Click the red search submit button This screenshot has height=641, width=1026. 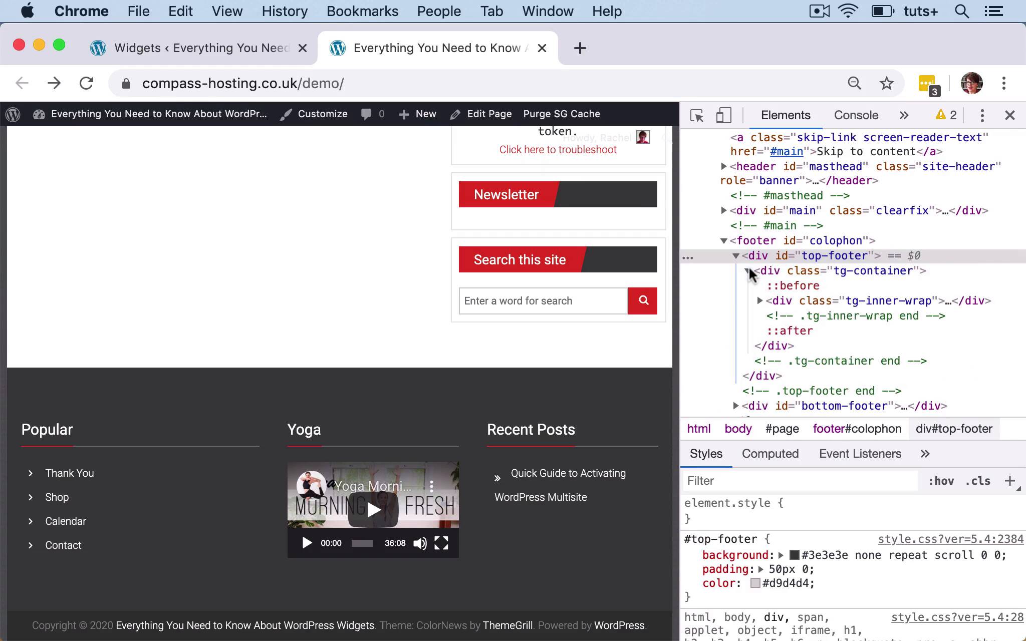(x=643, y=301)
